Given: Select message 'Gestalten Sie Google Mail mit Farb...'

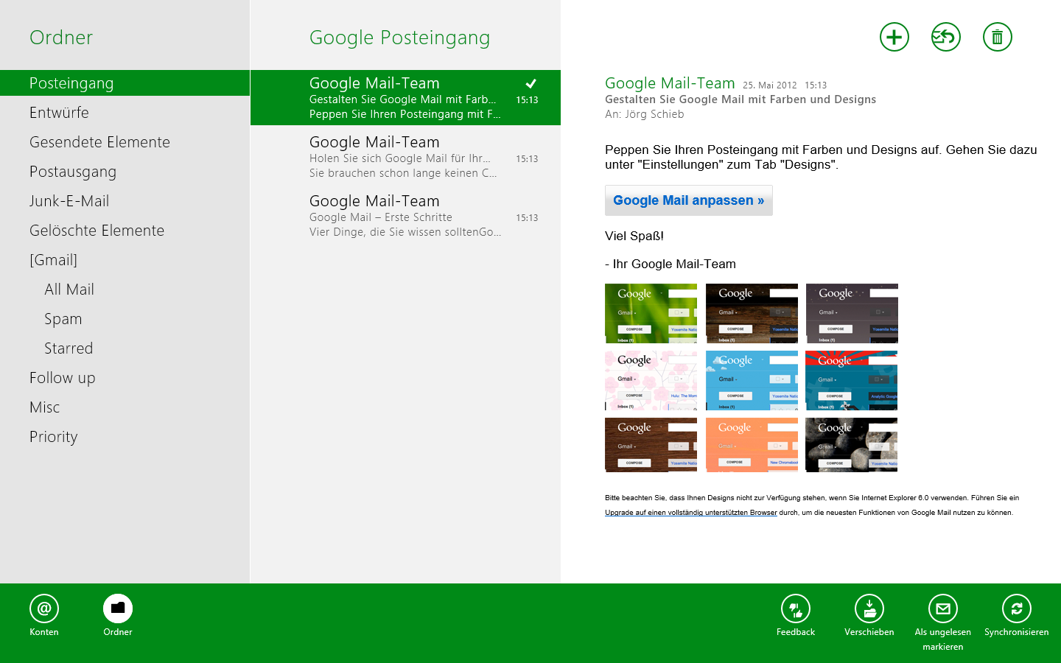Looking at the screenshot, I should click(x=405, y=98).
